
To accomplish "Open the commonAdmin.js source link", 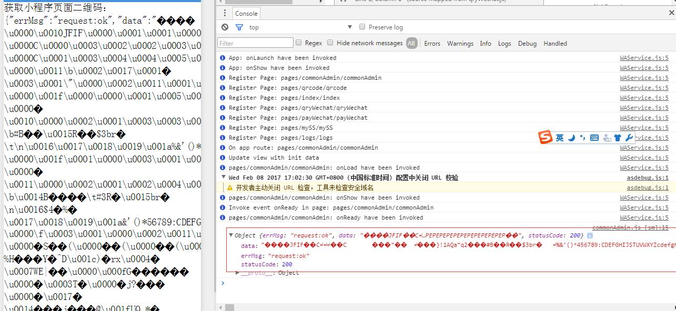I will pyautogui.click(x=630, y=227).
